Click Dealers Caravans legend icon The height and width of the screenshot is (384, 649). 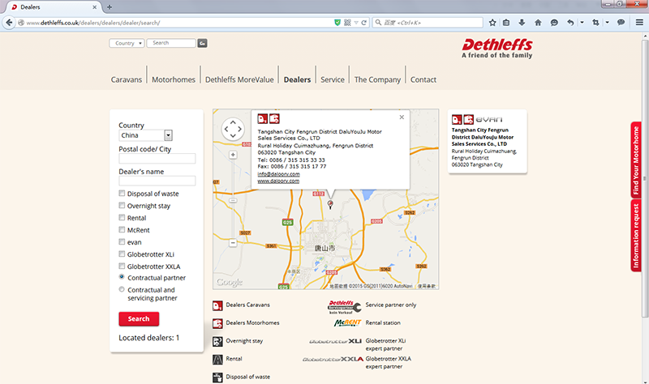click(x=217, y=305)
